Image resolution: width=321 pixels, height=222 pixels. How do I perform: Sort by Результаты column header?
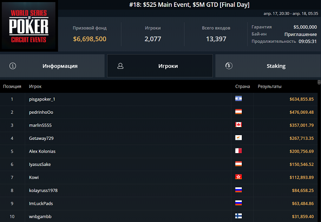pyautogui.click(x=270, y=86)
